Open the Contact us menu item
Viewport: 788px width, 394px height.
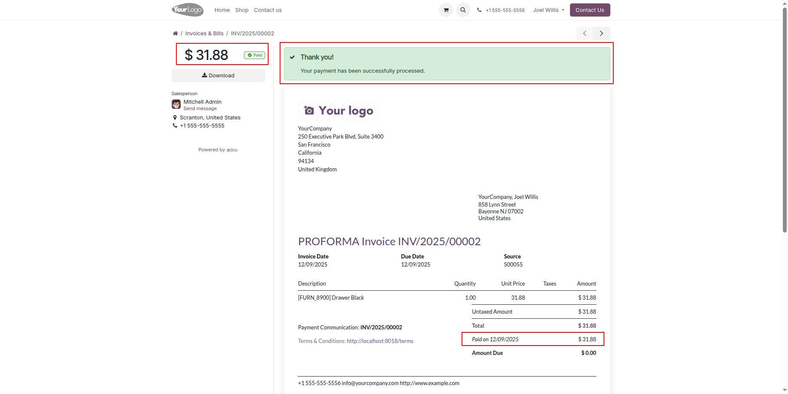267,10
